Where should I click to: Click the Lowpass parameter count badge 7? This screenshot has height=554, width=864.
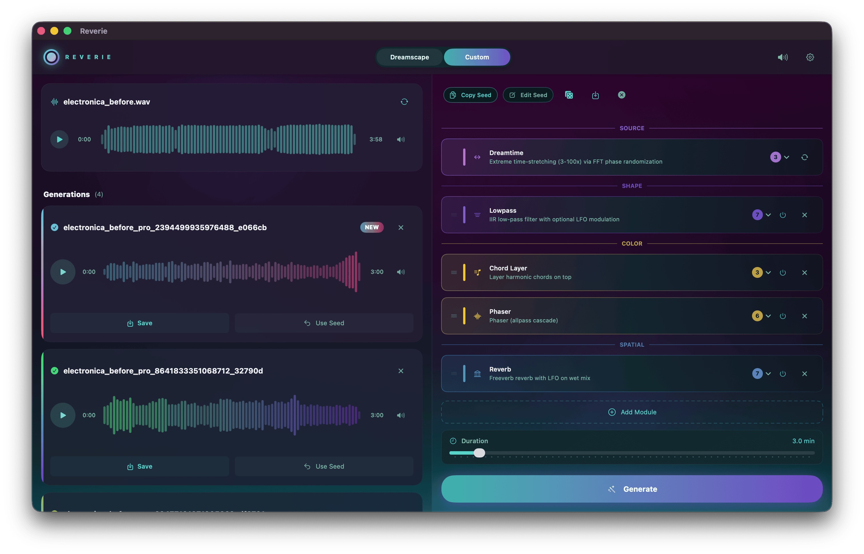(x=757, y=215)
